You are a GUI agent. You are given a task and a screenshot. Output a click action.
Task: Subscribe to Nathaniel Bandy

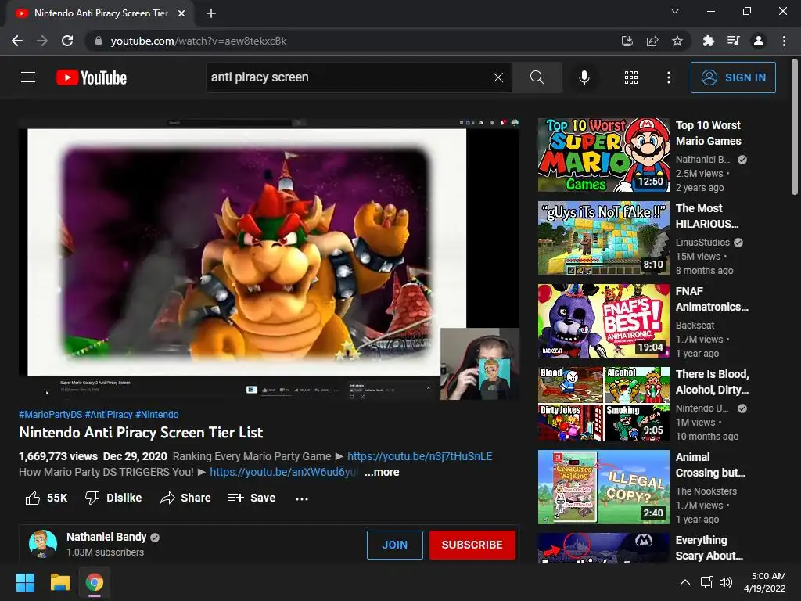click(x=472, y=545)
